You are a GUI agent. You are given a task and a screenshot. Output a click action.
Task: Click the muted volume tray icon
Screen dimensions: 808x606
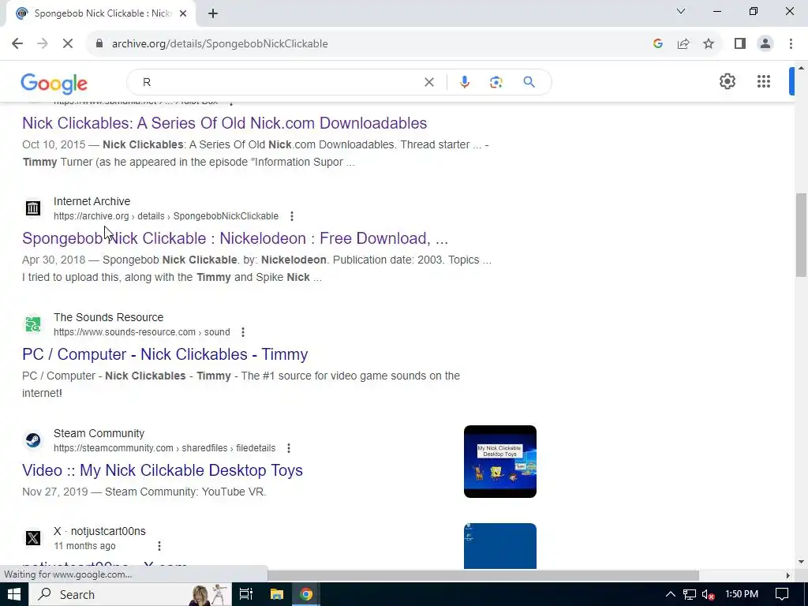click(x=708, y=595)
